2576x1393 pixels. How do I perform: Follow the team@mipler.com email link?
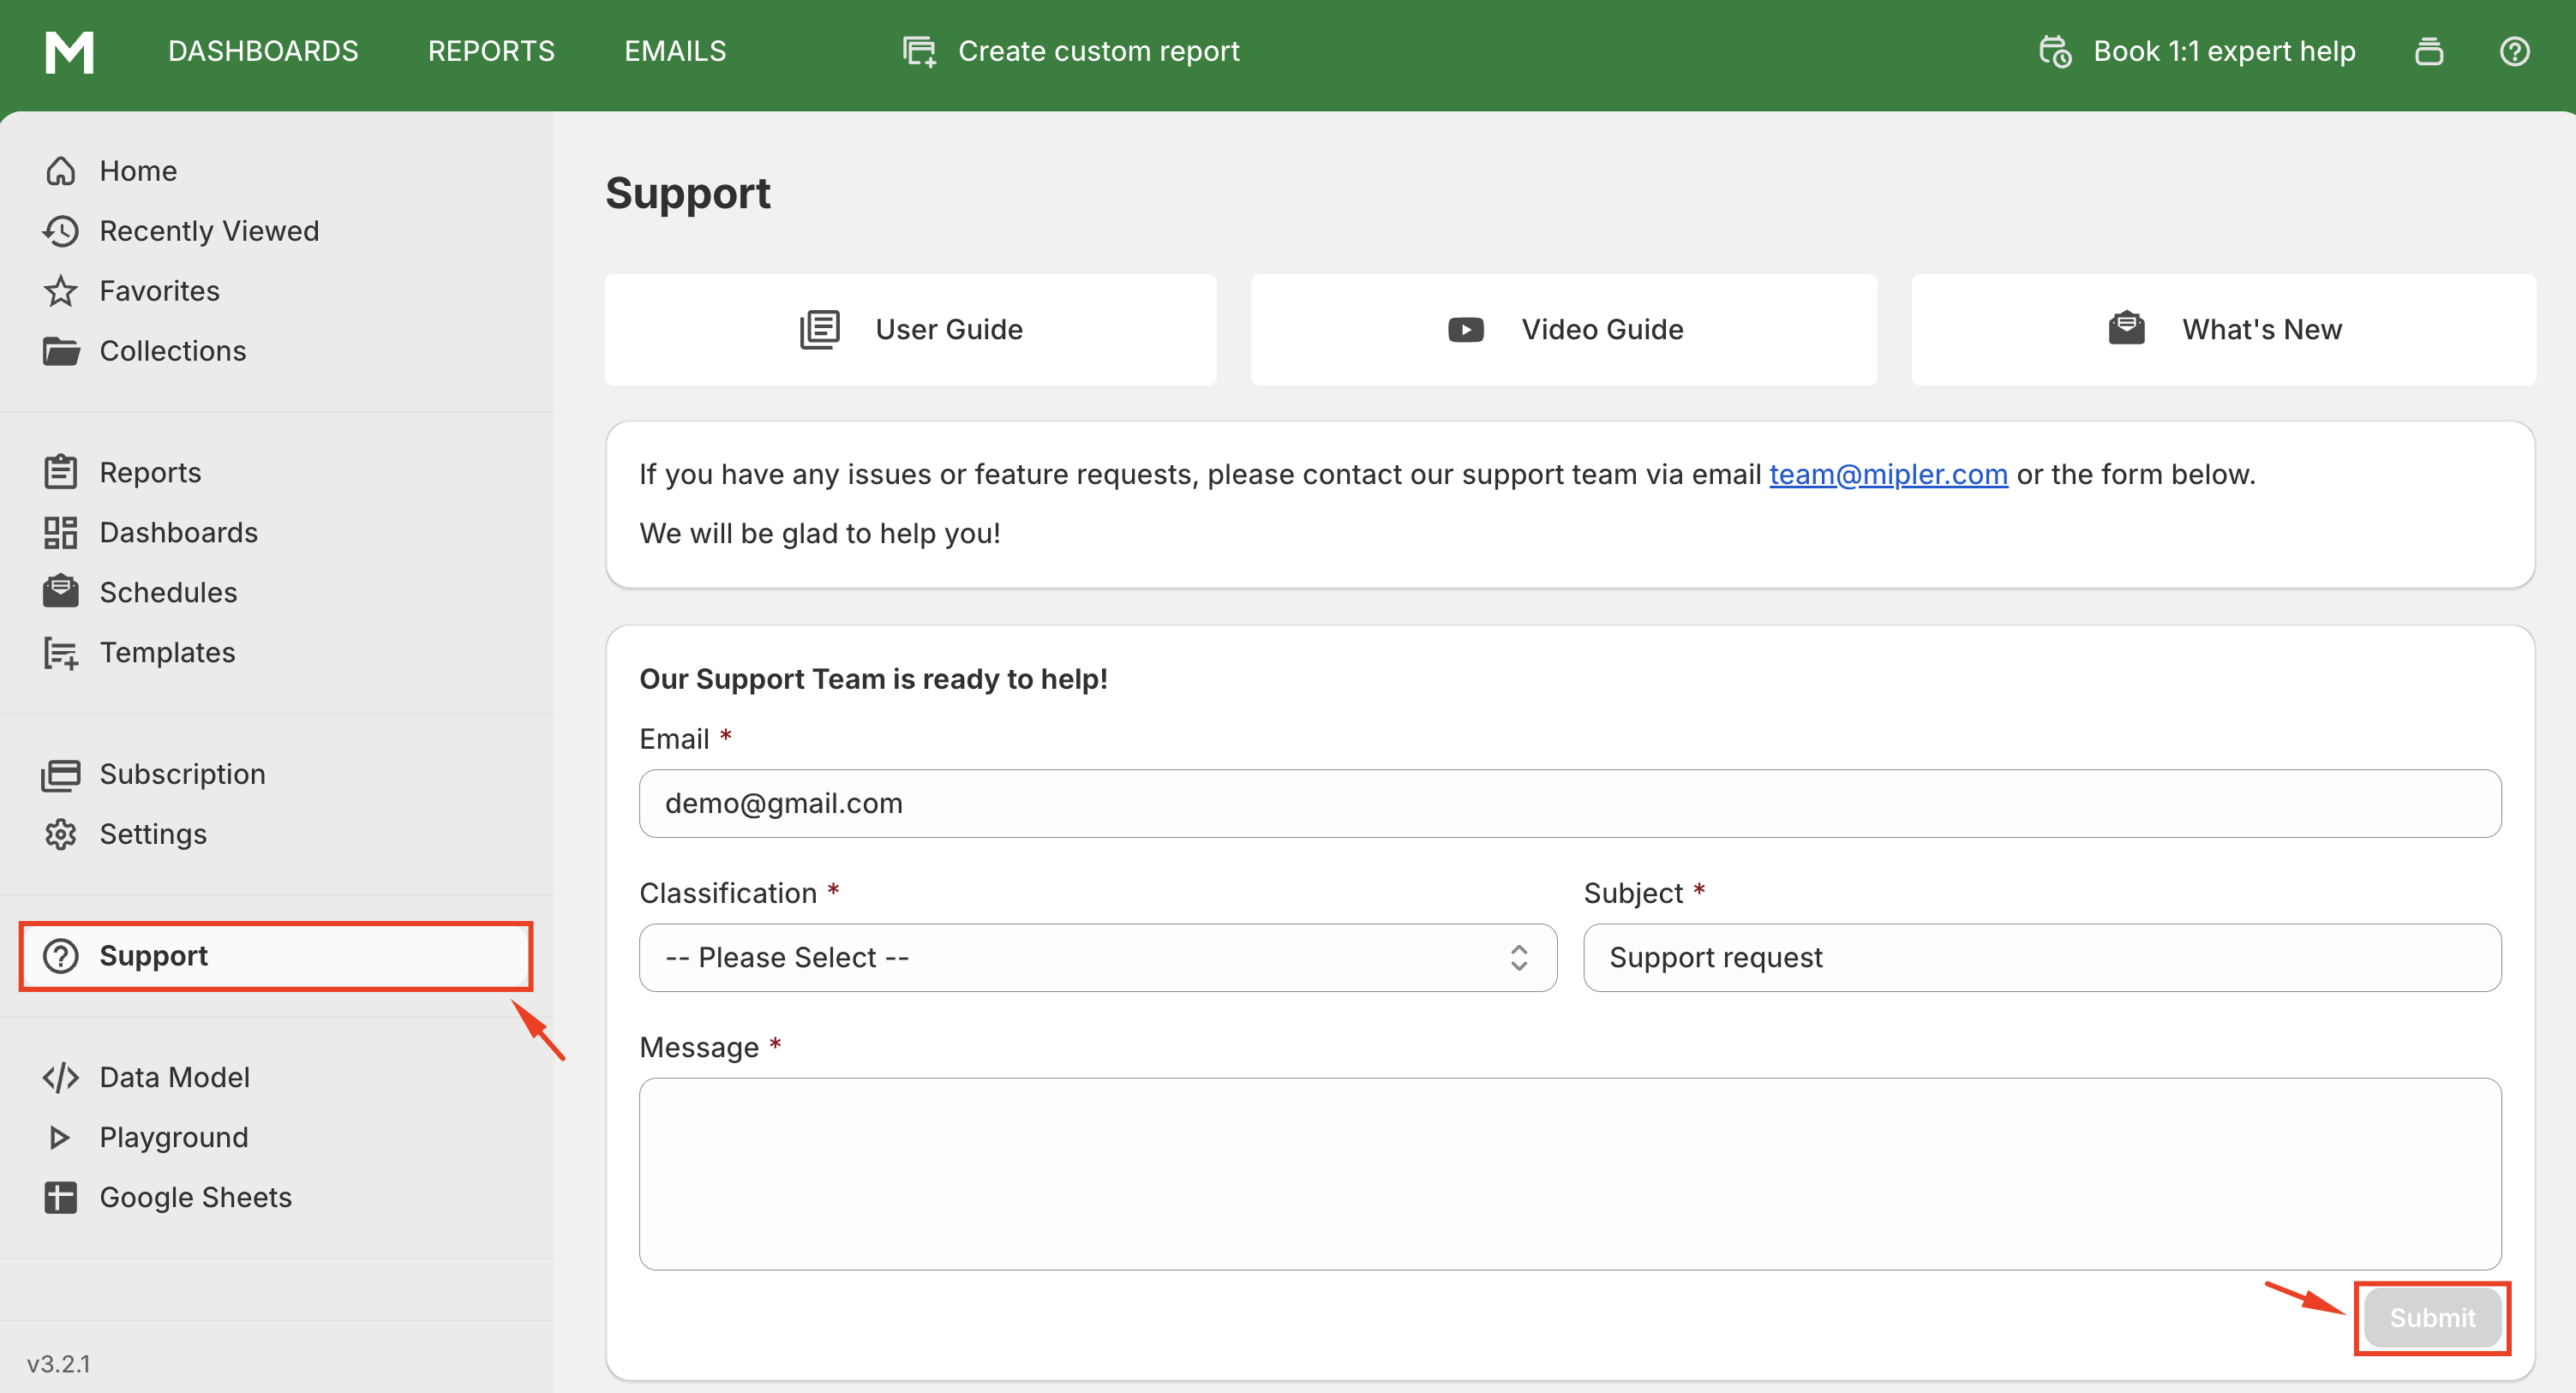[1888, 474]
